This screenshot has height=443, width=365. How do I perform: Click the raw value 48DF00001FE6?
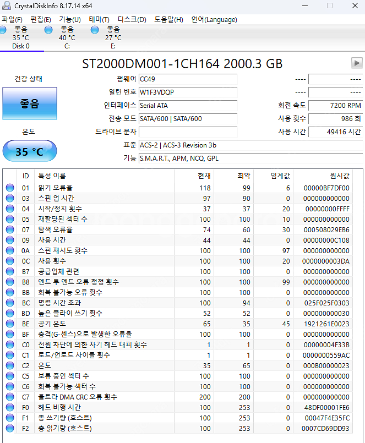[x=326, y=407]
